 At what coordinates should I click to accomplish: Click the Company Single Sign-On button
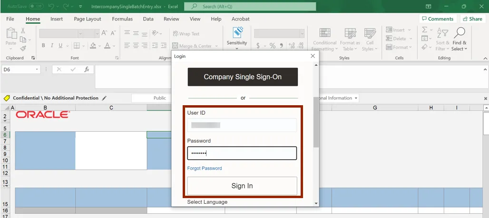tap(243, 77)
